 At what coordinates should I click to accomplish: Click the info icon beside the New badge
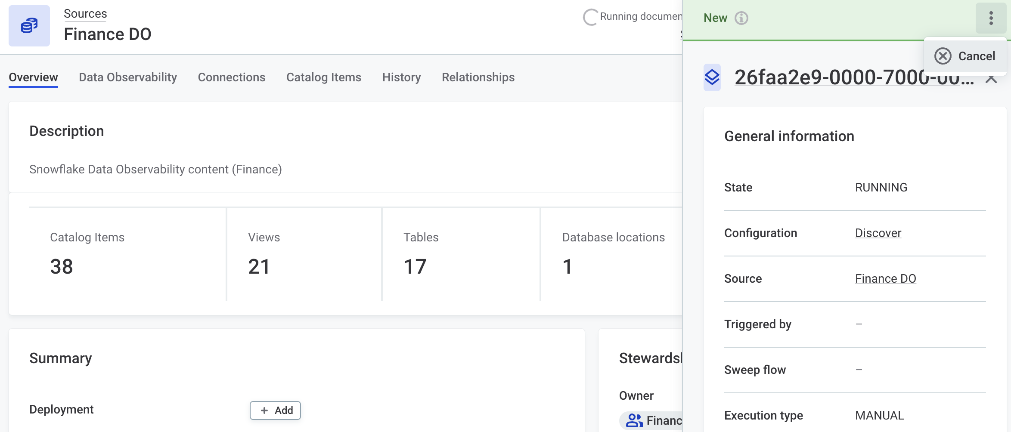(740, 18)
